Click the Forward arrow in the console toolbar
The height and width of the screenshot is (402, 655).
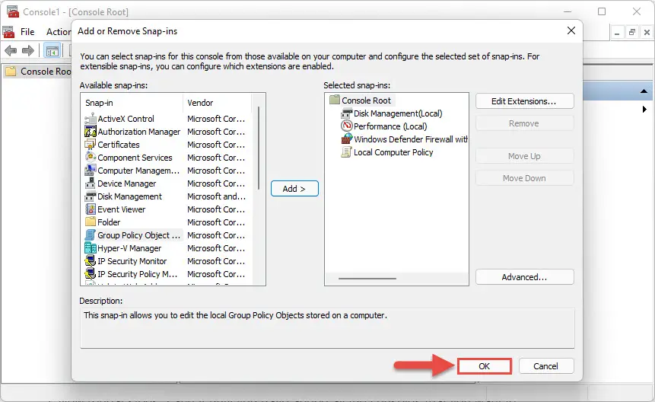point(28,51)
